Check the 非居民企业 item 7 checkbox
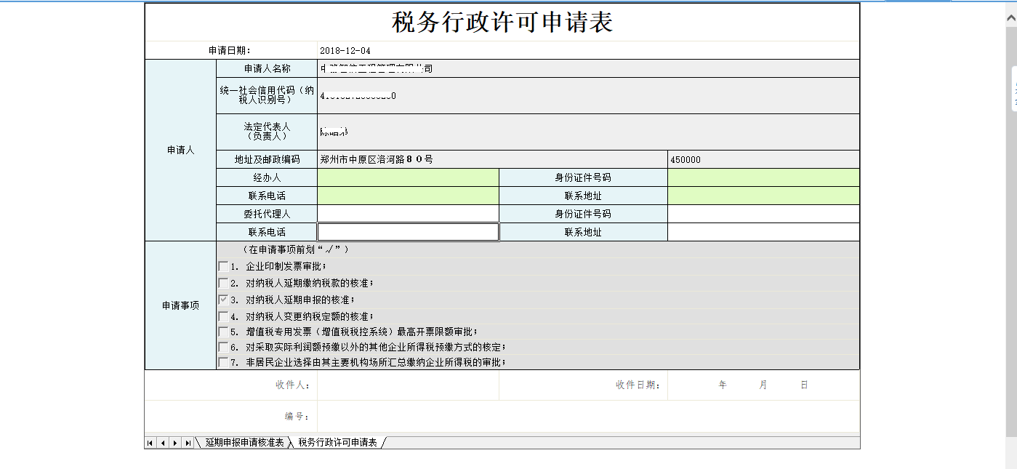 pos(223,363)
